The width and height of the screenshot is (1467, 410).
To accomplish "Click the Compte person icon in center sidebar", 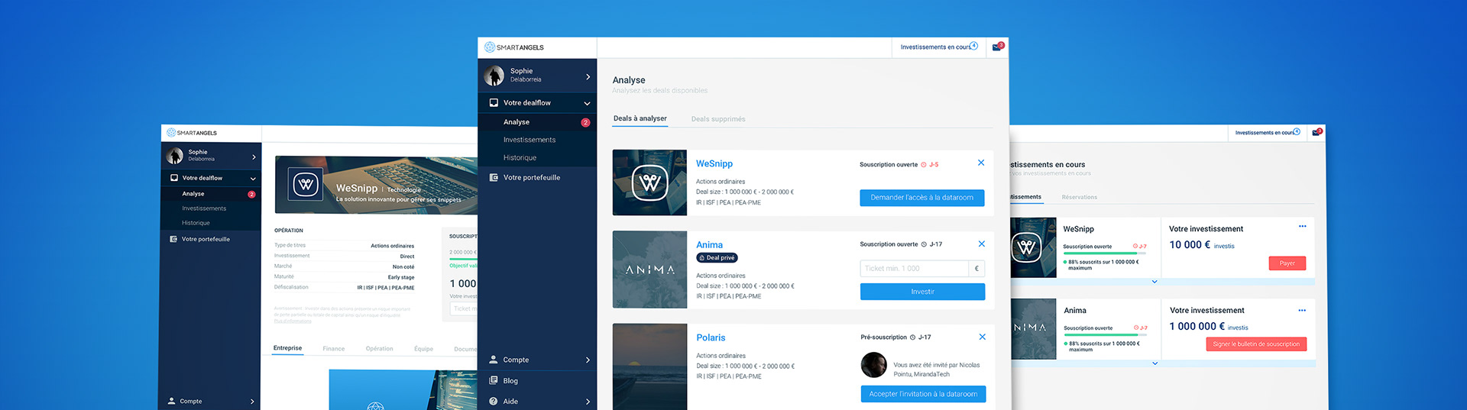I will tap(494, 360).
